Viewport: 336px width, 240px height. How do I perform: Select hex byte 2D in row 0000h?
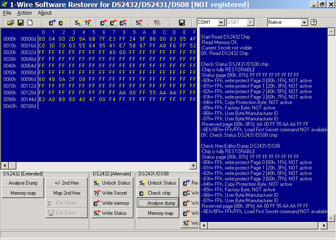[72, 39]
